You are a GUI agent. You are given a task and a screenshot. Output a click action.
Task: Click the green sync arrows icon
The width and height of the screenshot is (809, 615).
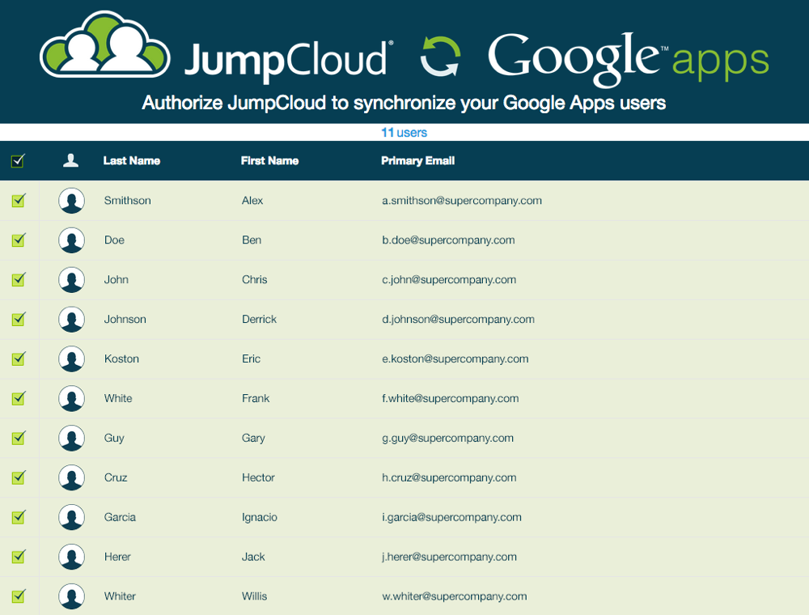(x=440, y=57)
